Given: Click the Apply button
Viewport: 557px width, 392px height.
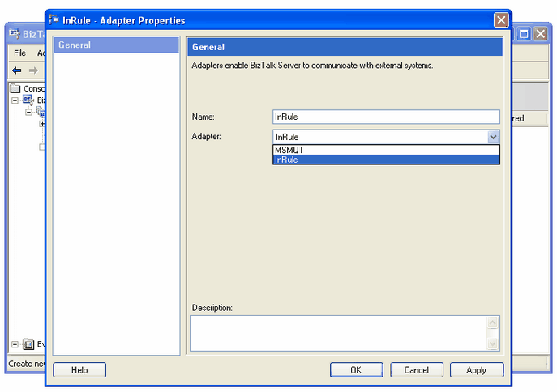Looking at the screenshot, I should pyautogui.click(x=476, y=370).
